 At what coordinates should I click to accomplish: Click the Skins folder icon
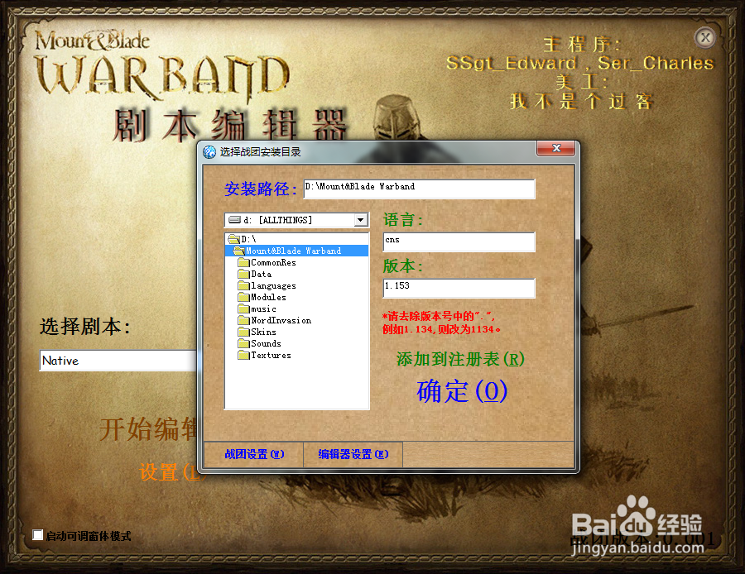(243, 332)
